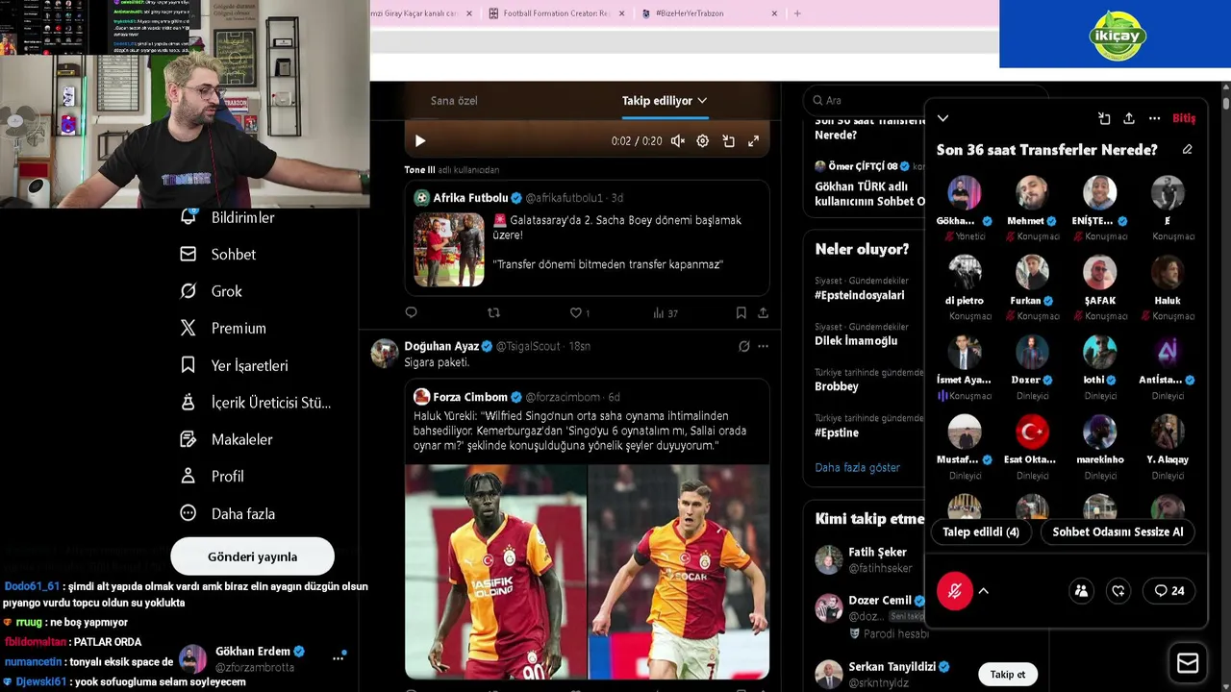Open Sohbet in the sidebar
This screenshot has width=1231, height=692.
coord(218,255)
